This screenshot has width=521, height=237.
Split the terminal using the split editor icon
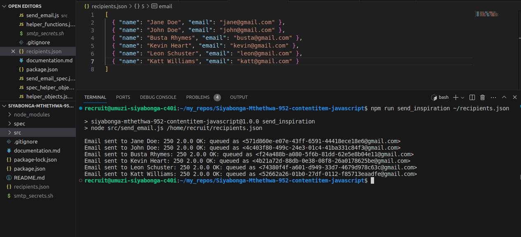click(x=472, y=97)
